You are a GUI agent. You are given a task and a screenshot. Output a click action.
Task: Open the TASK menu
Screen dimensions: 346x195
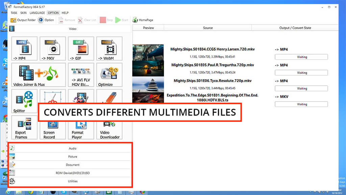coord(14,13)
